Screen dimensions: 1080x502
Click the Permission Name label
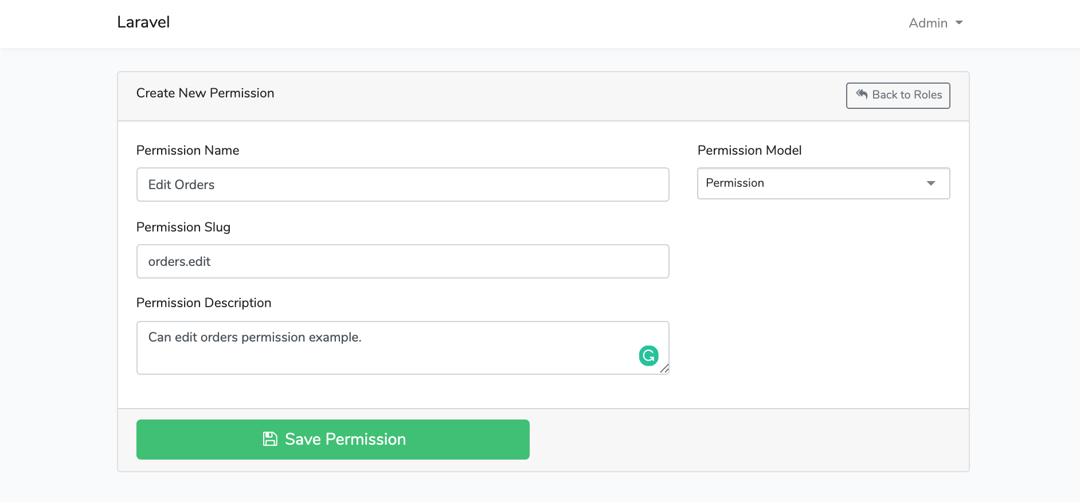(187, 150)
